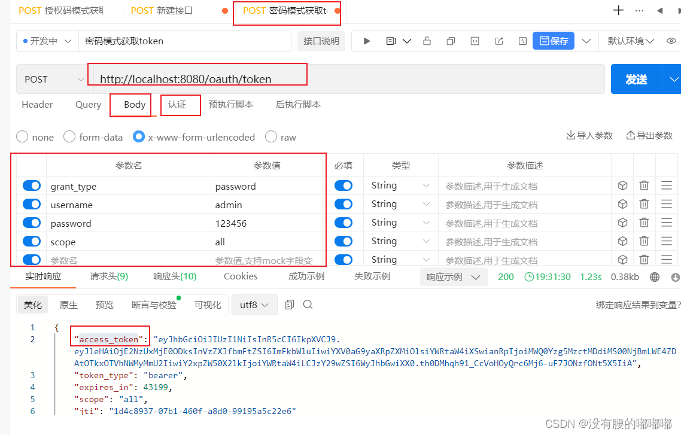
Task: Open the POST 新建接口 tab
Action: pyautogui.click(x=162, y=11)
